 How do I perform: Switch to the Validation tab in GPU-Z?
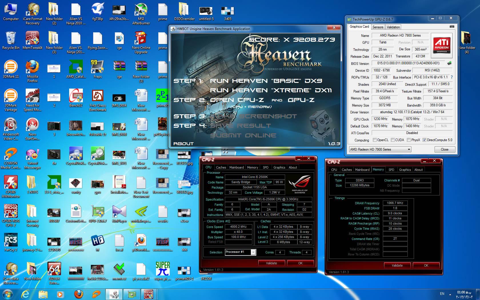(393, 27)
